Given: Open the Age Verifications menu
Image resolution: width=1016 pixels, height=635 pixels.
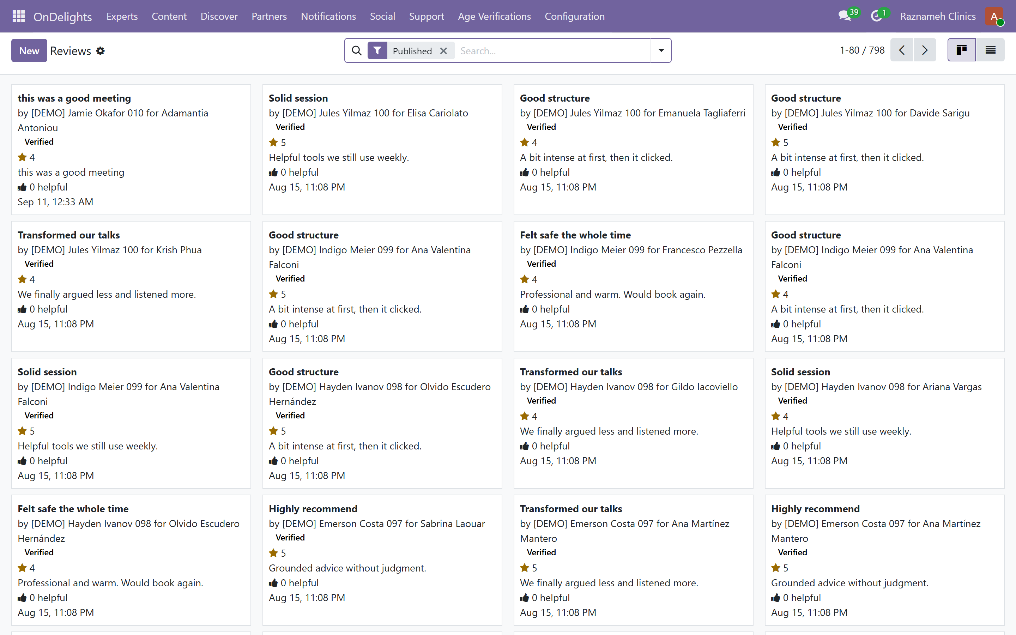Looking at the screenshot, I should tap(495, 16).
